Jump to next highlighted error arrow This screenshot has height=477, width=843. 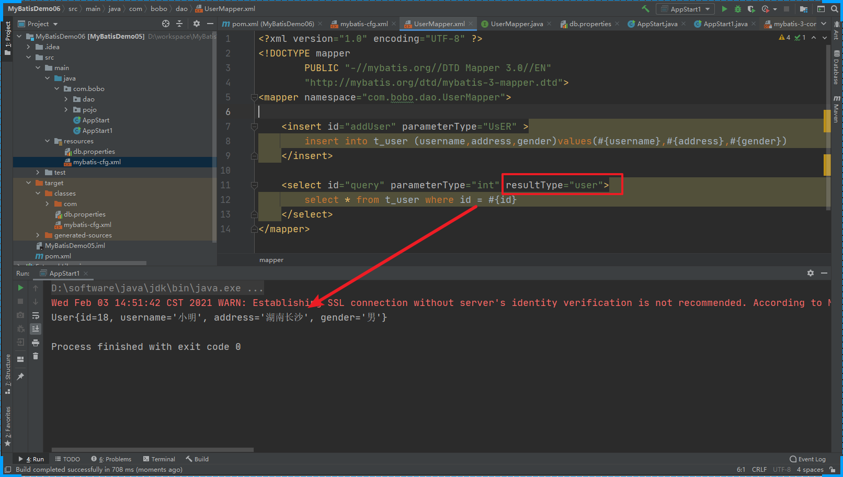click(825, 38)
